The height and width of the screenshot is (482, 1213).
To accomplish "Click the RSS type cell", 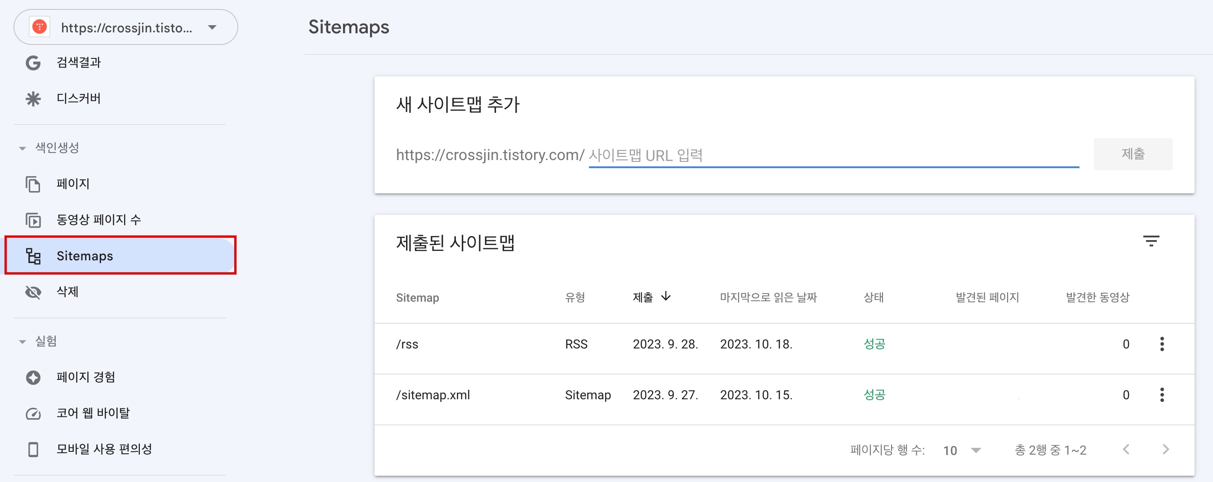I will [576, 344].
